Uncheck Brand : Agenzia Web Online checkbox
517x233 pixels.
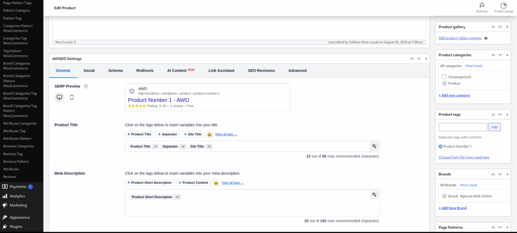pyautogui.click(x=444, y=196)
